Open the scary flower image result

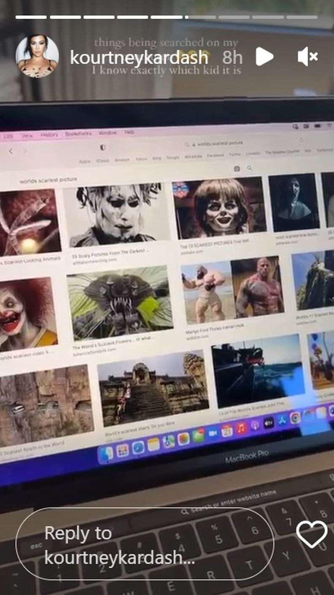click(x=120, y=303)
